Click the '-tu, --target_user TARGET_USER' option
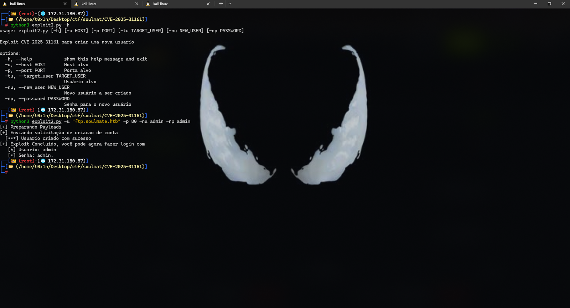 point(45,76)
